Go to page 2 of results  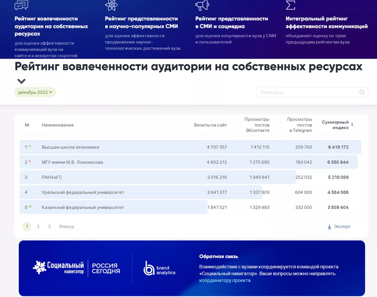tap(38, 227)
